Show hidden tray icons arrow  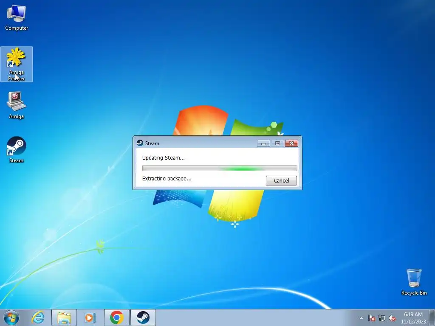coord(361,318)
